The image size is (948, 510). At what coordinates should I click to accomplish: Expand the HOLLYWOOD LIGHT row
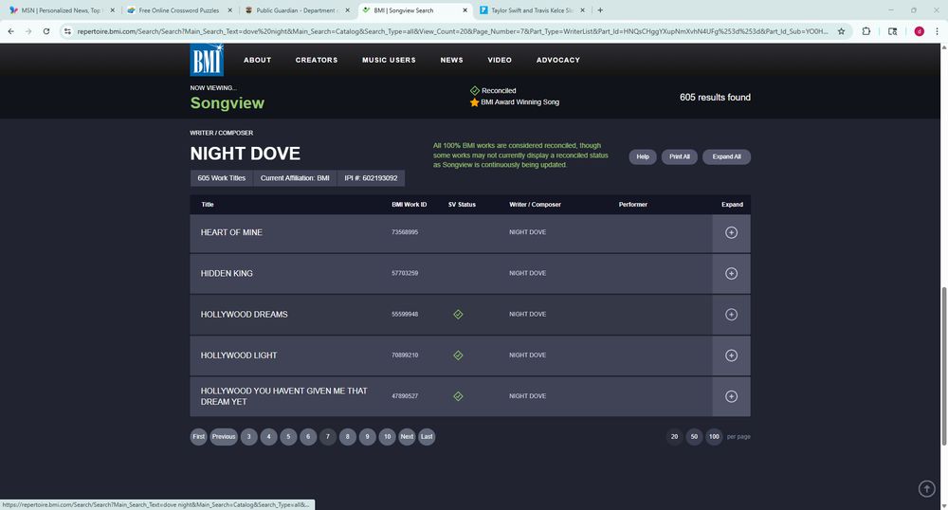(731, 355)
